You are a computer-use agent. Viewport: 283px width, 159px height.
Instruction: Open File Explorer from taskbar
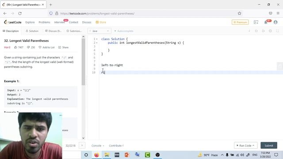coord(107,155)
